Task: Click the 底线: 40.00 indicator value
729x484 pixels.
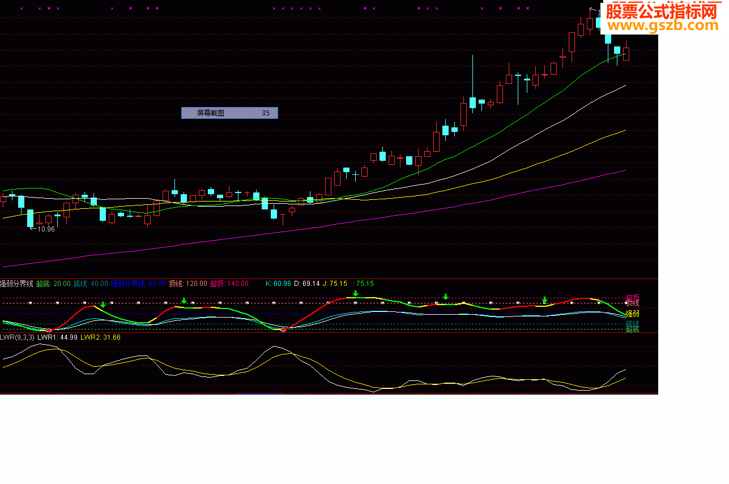Action: click(91, 284)
